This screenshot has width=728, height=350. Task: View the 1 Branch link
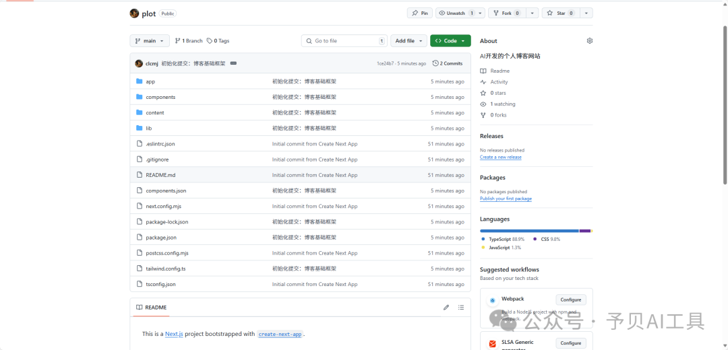tap(189, 41)
